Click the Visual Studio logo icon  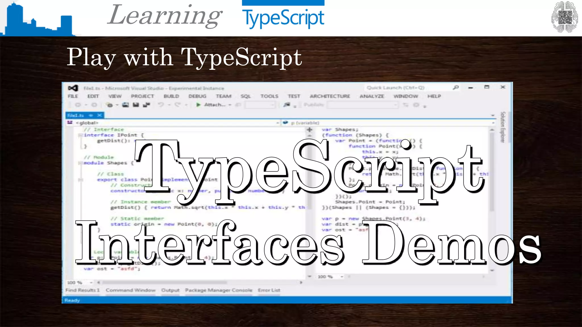pyautogui.click(x=73, y=88)
